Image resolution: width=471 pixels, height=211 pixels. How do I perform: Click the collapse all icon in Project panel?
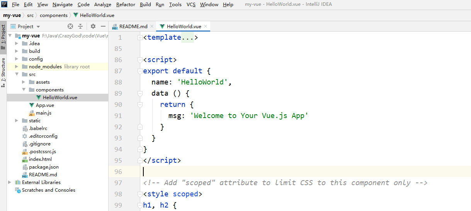click(x=80, y=26)
